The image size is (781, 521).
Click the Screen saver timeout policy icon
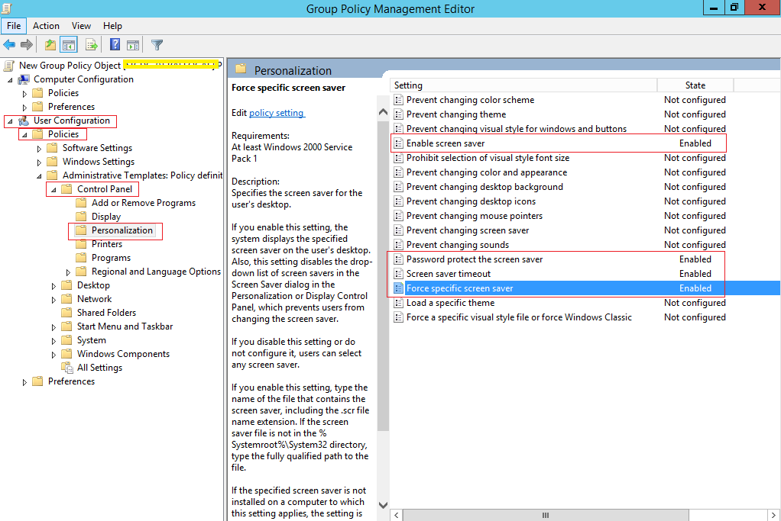click(x=398, y=274)
